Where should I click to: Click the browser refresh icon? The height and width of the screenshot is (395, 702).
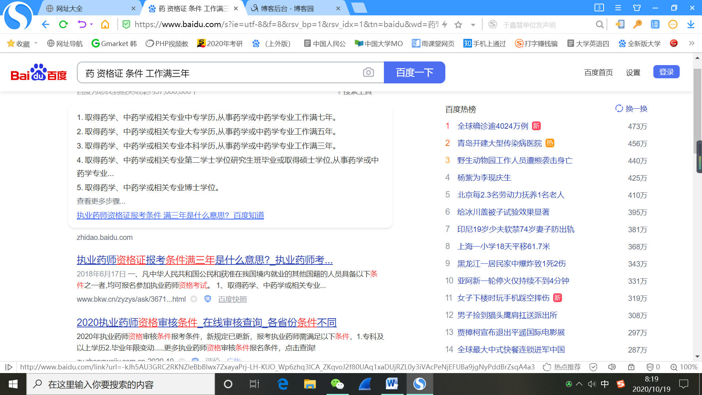63,25
